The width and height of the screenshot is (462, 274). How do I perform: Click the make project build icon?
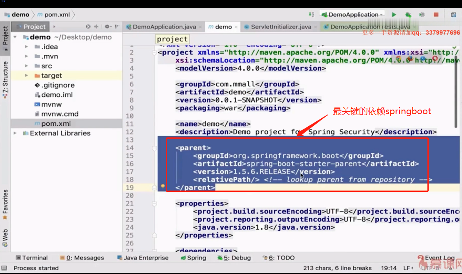(311, 15)
